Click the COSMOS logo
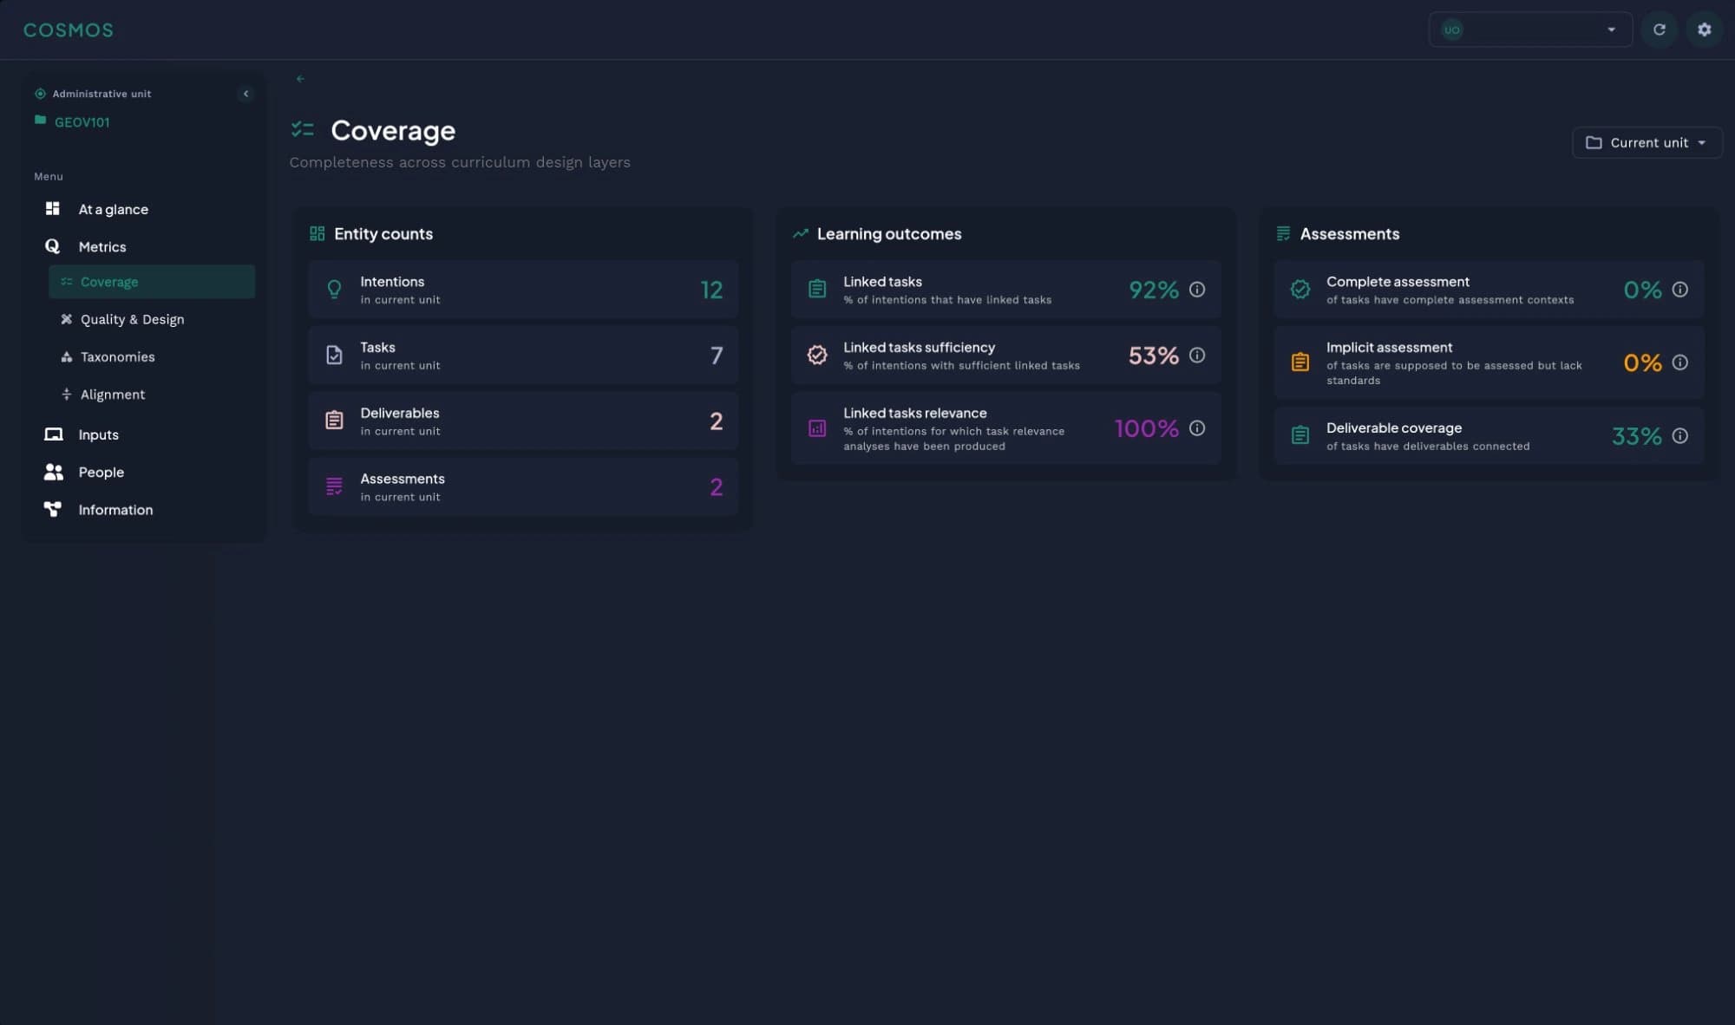 [68, 30]
